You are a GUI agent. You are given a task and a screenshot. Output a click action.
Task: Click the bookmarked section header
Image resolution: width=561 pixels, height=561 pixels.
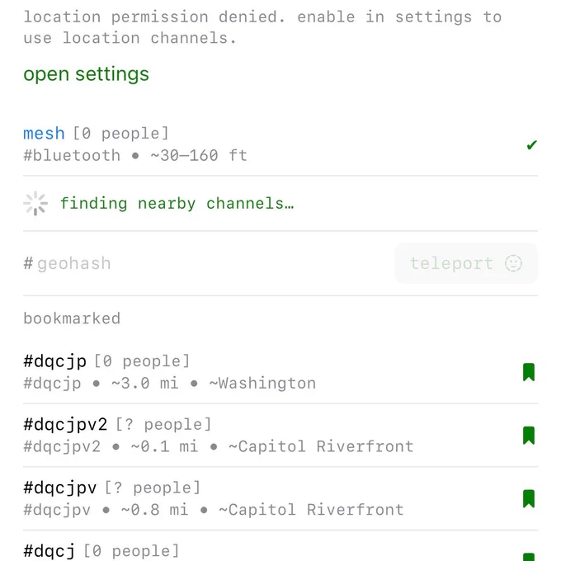[72, 318]
